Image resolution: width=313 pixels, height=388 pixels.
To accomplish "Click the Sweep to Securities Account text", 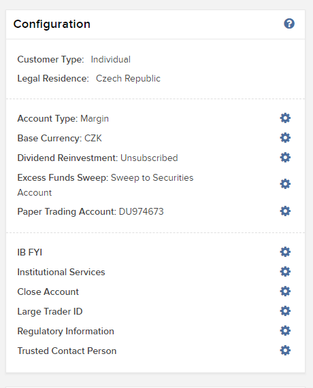I will click(x=105, y=185).
